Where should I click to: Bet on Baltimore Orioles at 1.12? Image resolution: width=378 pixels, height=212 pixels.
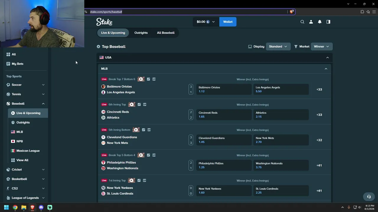click(x=224, y=90)
